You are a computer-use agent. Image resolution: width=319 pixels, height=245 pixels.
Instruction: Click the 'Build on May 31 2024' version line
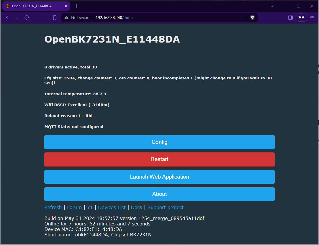pos(124,218)
